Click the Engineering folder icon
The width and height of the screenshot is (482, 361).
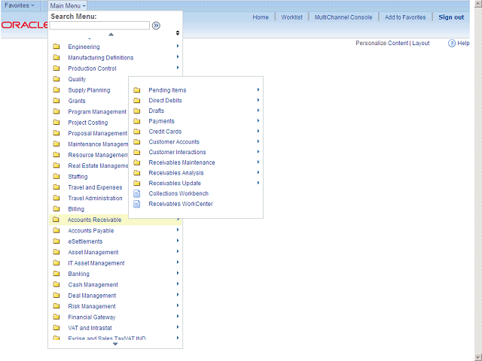(56, 47)
